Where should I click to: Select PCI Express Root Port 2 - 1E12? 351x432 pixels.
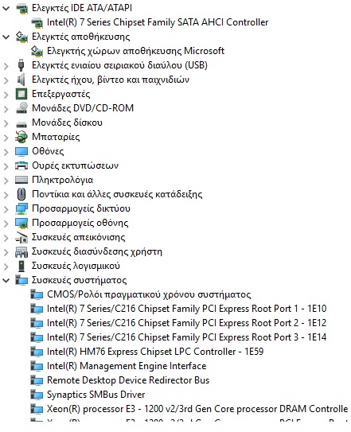coord(186,323)
